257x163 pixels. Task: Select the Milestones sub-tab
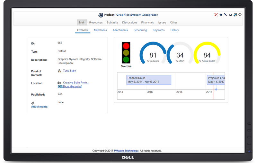(101, 30)
